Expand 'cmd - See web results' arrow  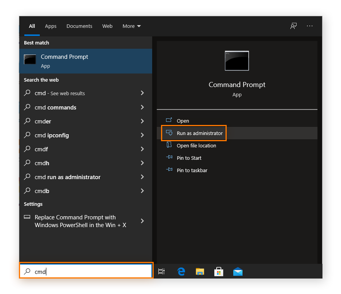tap(142, 93)
